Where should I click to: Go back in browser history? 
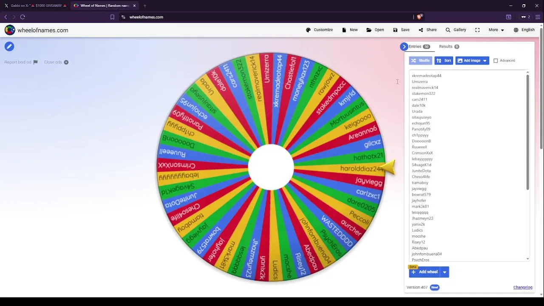[x=6, y=17]
